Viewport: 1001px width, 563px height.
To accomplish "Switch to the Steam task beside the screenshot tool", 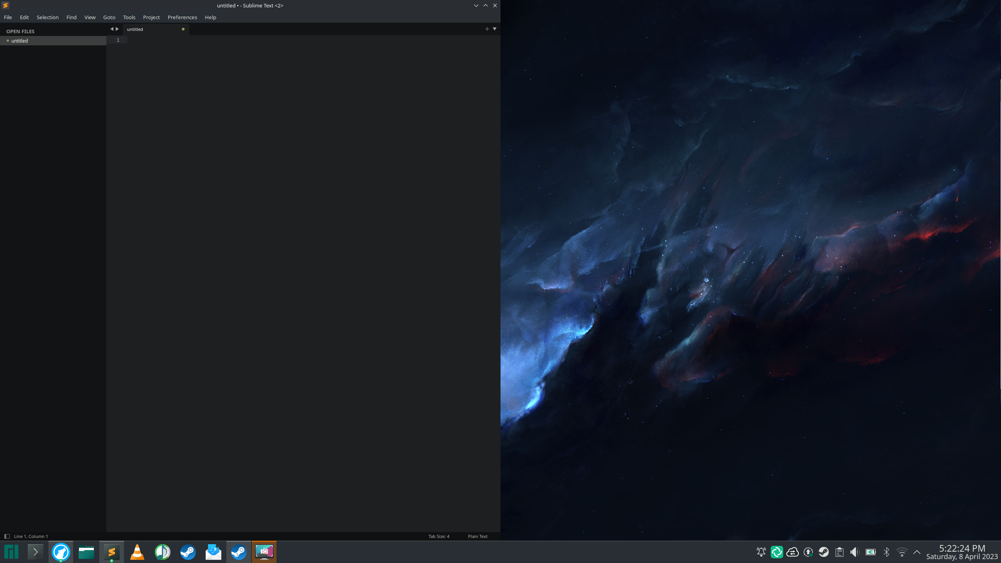I will pyautogui.click(x=239, y=552).
